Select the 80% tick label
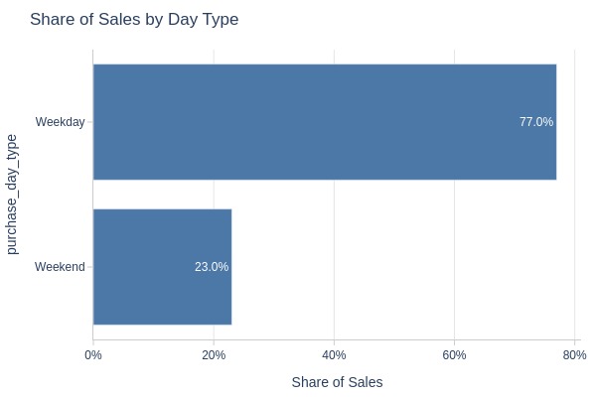 [575, 355]
